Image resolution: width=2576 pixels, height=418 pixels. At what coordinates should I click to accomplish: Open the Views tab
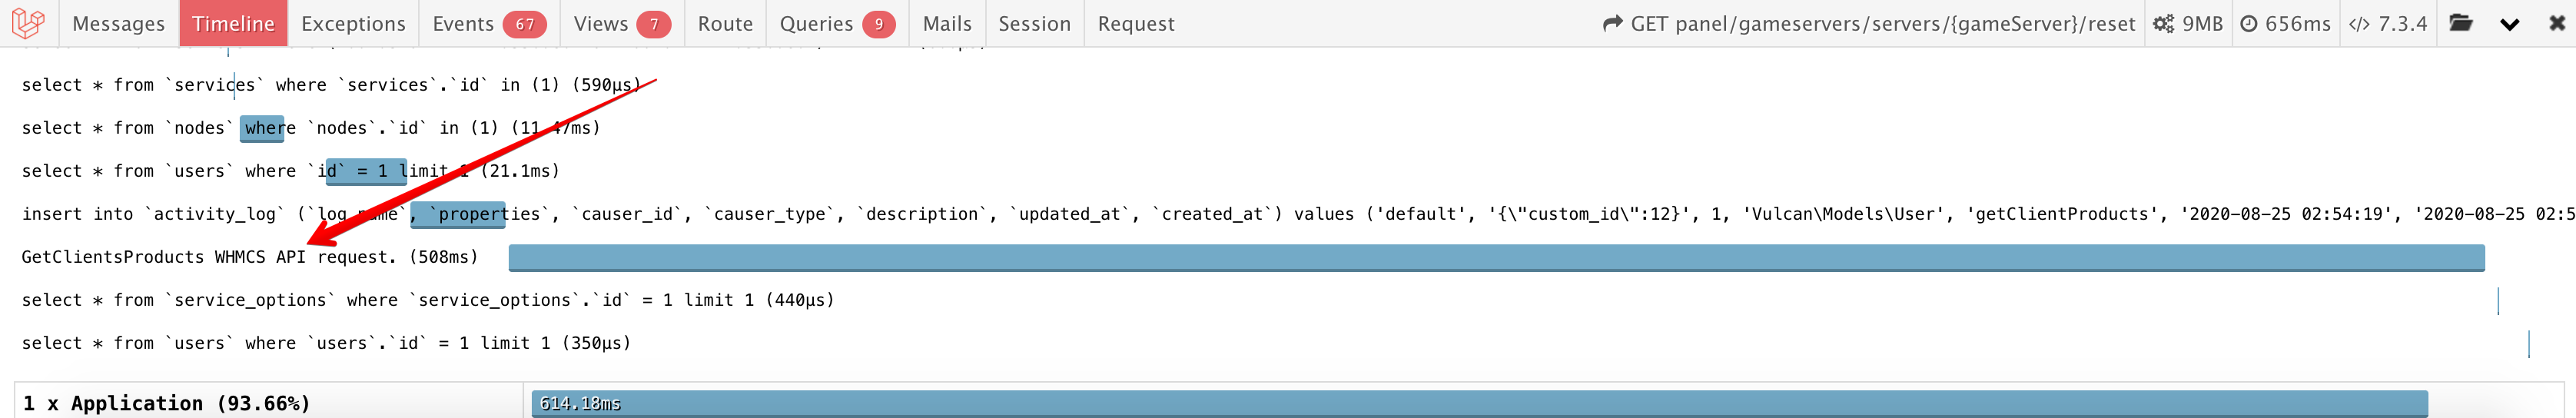pos(600,24)
